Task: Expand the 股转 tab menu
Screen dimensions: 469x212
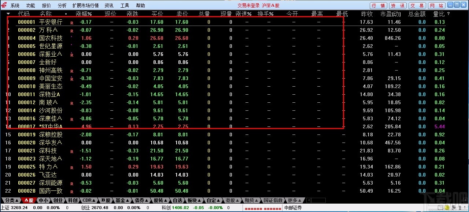Action: coord(160,200)
